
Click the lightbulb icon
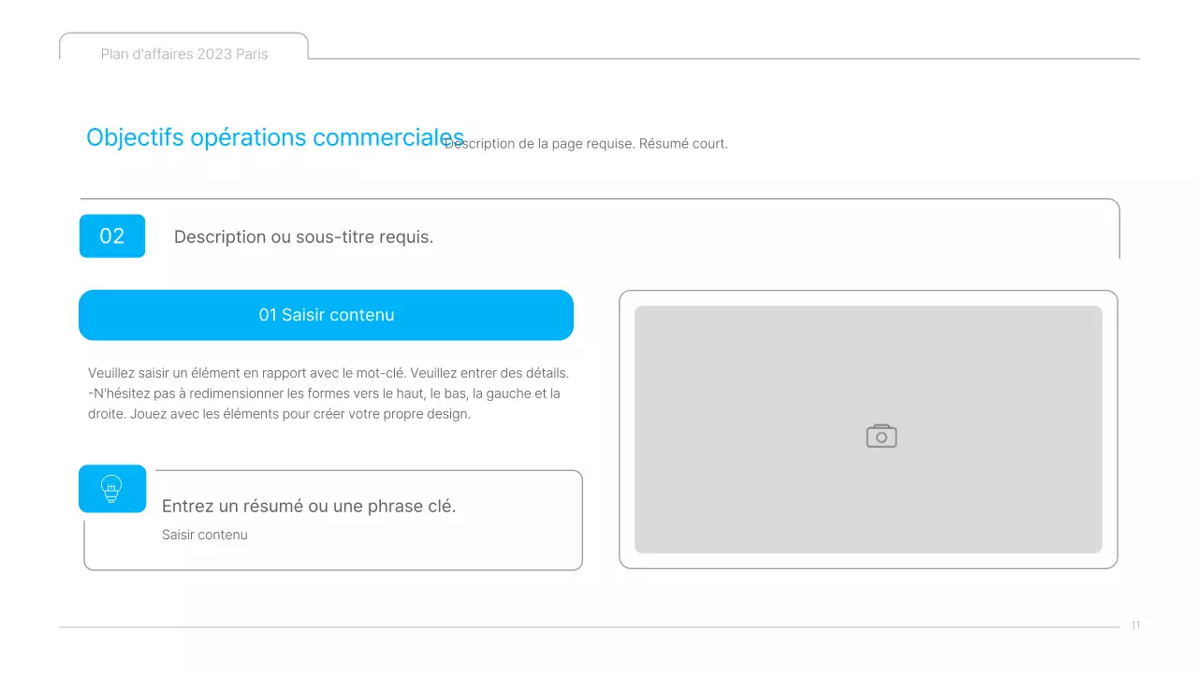click(112, 488)
